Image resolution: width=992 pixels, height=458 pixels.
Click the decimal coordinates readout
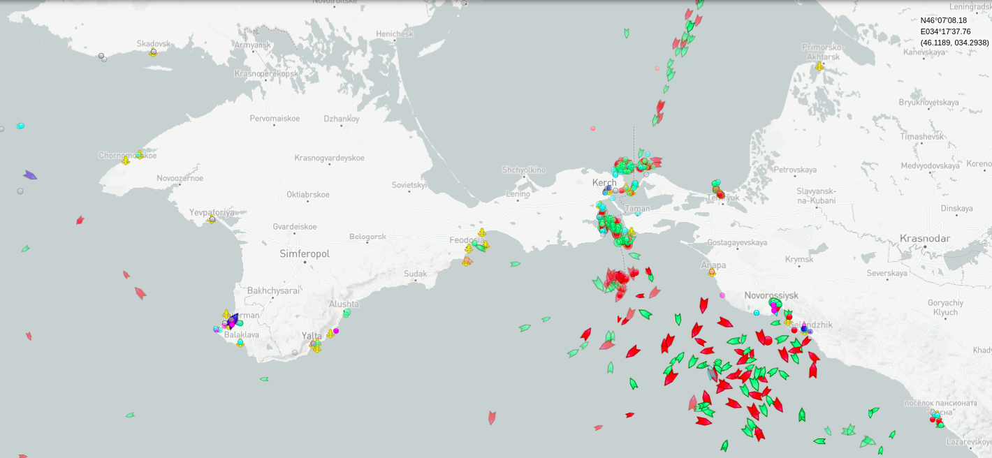click(954, 43)
